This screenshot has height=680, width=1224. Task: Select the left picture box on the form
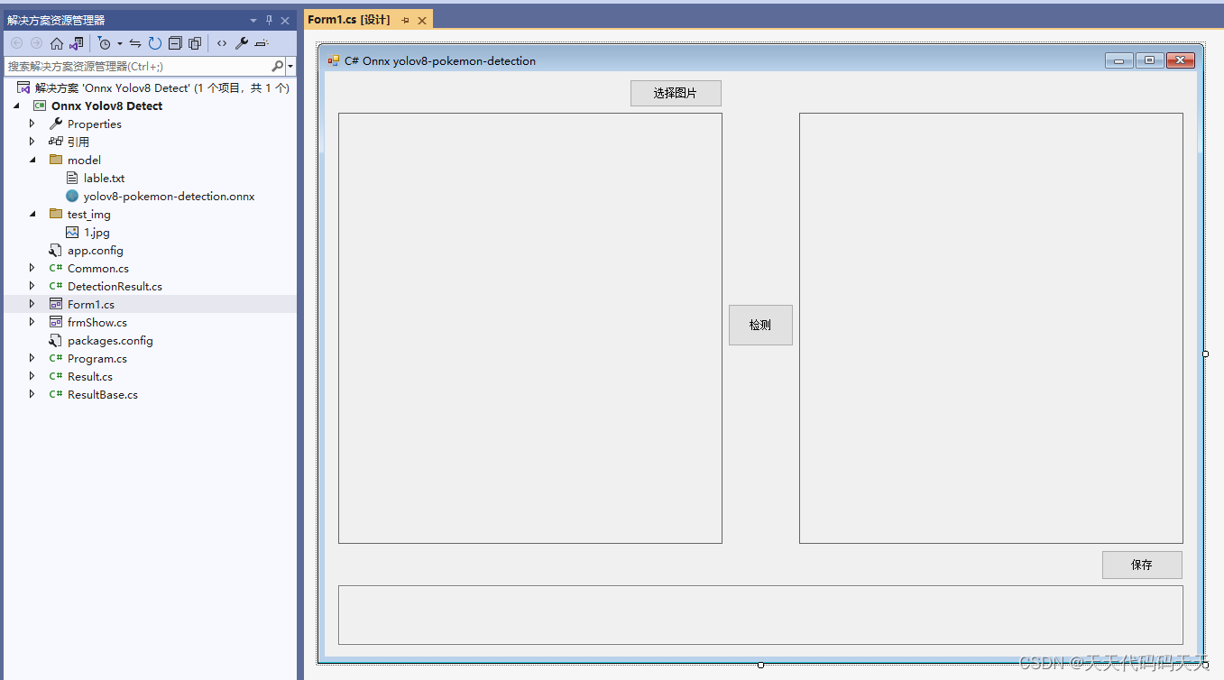(x=530, y=328)
